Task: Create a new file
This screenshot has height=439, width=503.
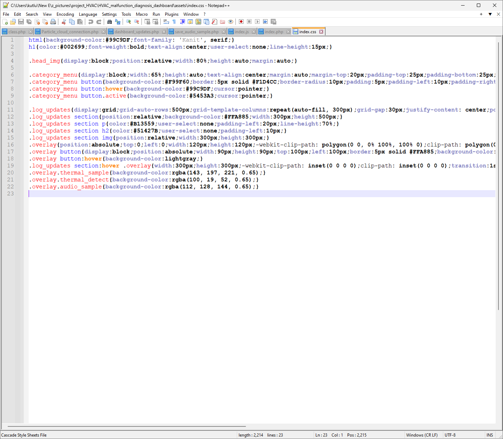Action: pos(6,22)
